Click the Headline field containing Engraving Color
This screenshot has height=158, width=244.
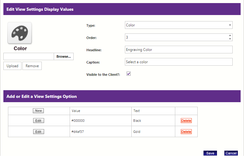(x=179, y=50)
